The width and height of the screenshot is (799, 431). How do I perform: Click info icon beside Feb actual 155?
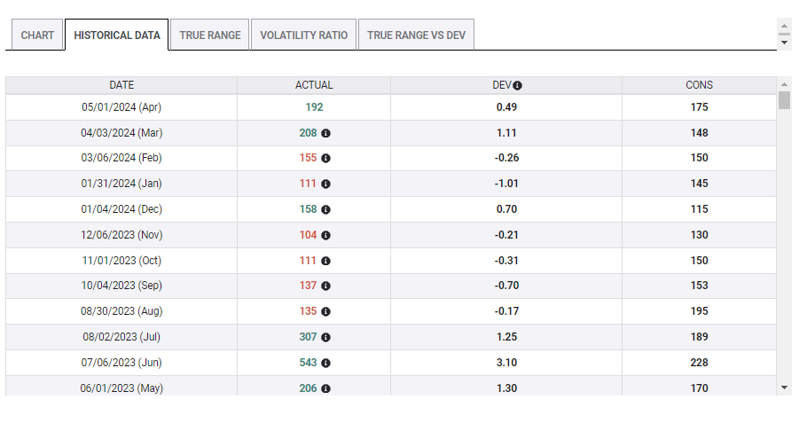[x=325, y=159]
